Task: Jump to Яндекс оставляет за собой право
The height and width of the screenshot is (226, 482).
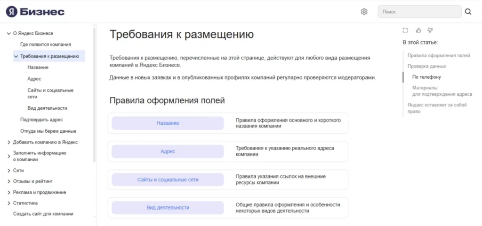Action: click(437, 108)
